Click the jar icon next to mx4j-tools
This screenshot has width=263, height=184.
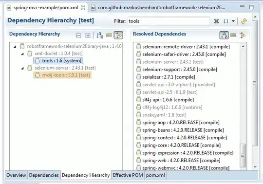[x=38, y=75]
